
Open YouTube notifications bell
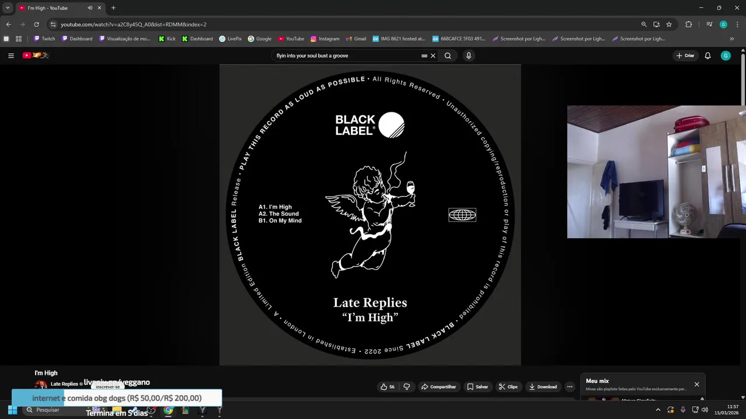tap(708, 56)
